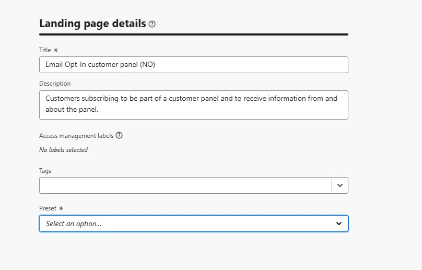Click inside the empty Tags text box
The image size is (422, 270).
185,185
